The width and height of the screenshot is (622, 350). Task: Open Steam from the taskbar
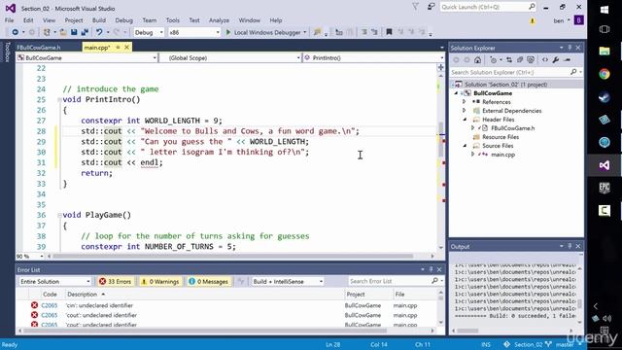point(605,97)
